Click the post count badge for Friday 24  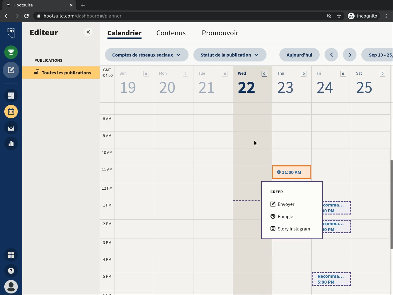click(343, 74)
